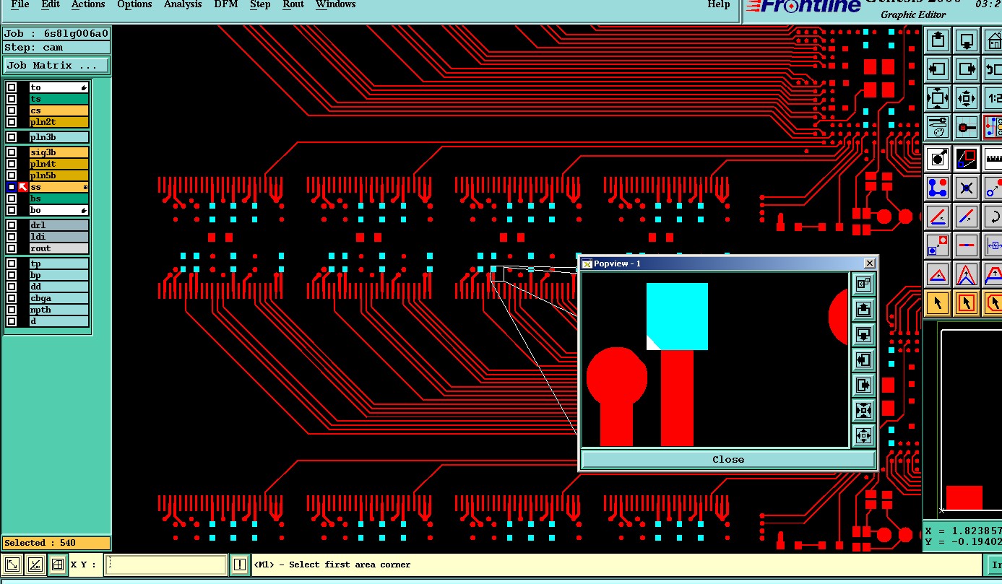Click the exclamation mark button
1002x584 pixels.
click(240, 565)
